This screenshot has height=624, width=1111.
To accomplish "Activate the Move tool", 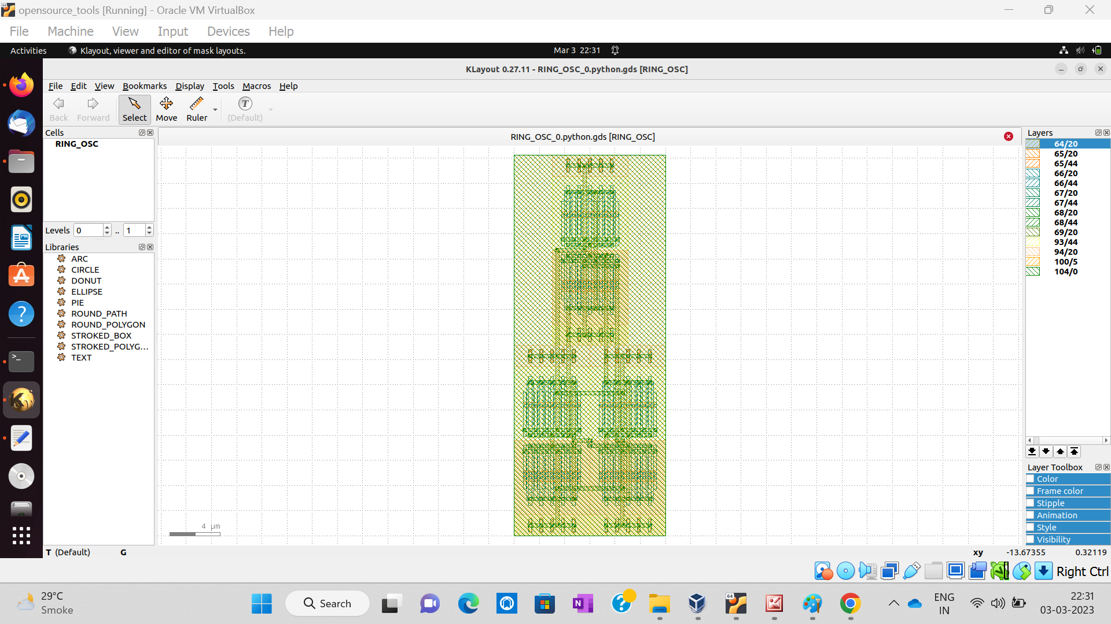I will [166, 109].
